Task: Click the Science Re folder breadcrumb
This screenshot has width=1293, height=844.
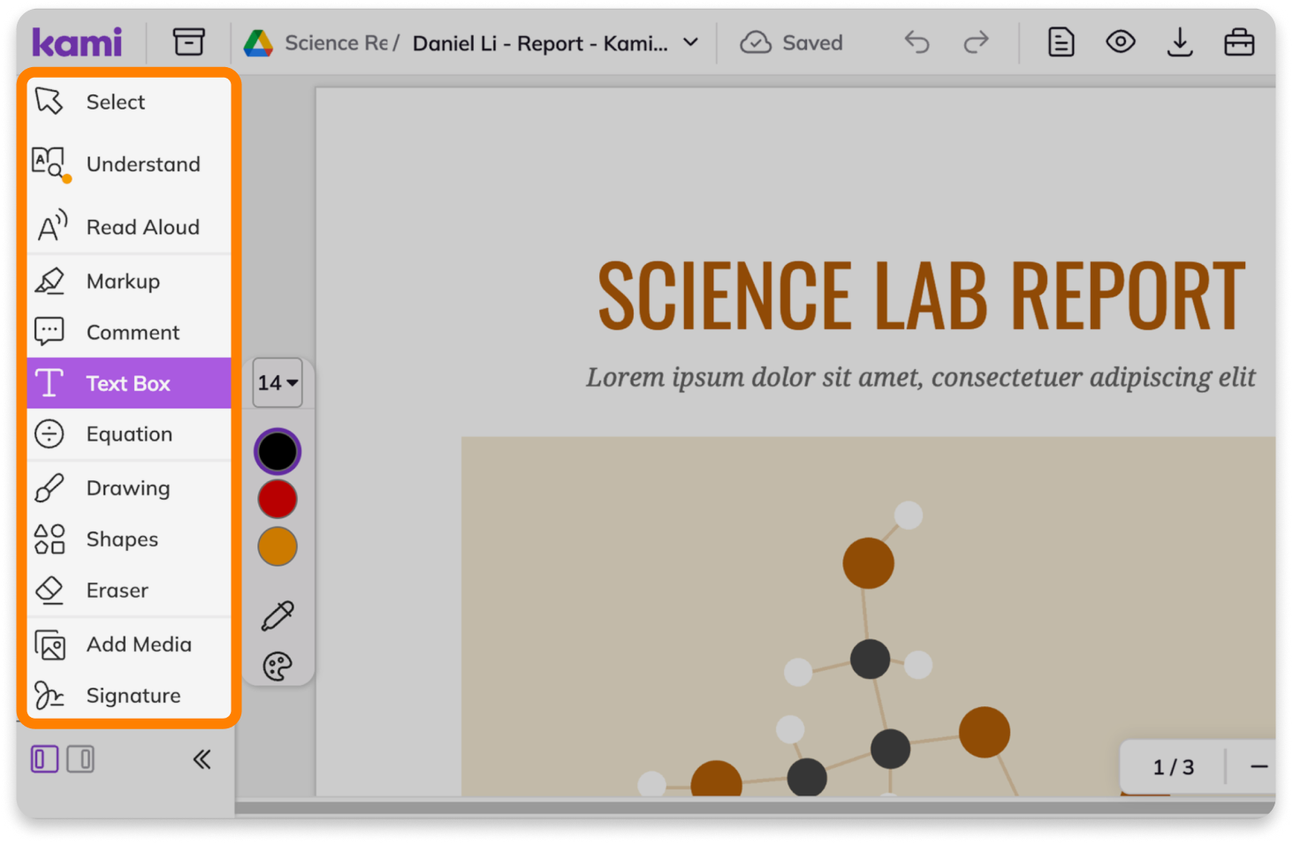Action: coord(336,42)
